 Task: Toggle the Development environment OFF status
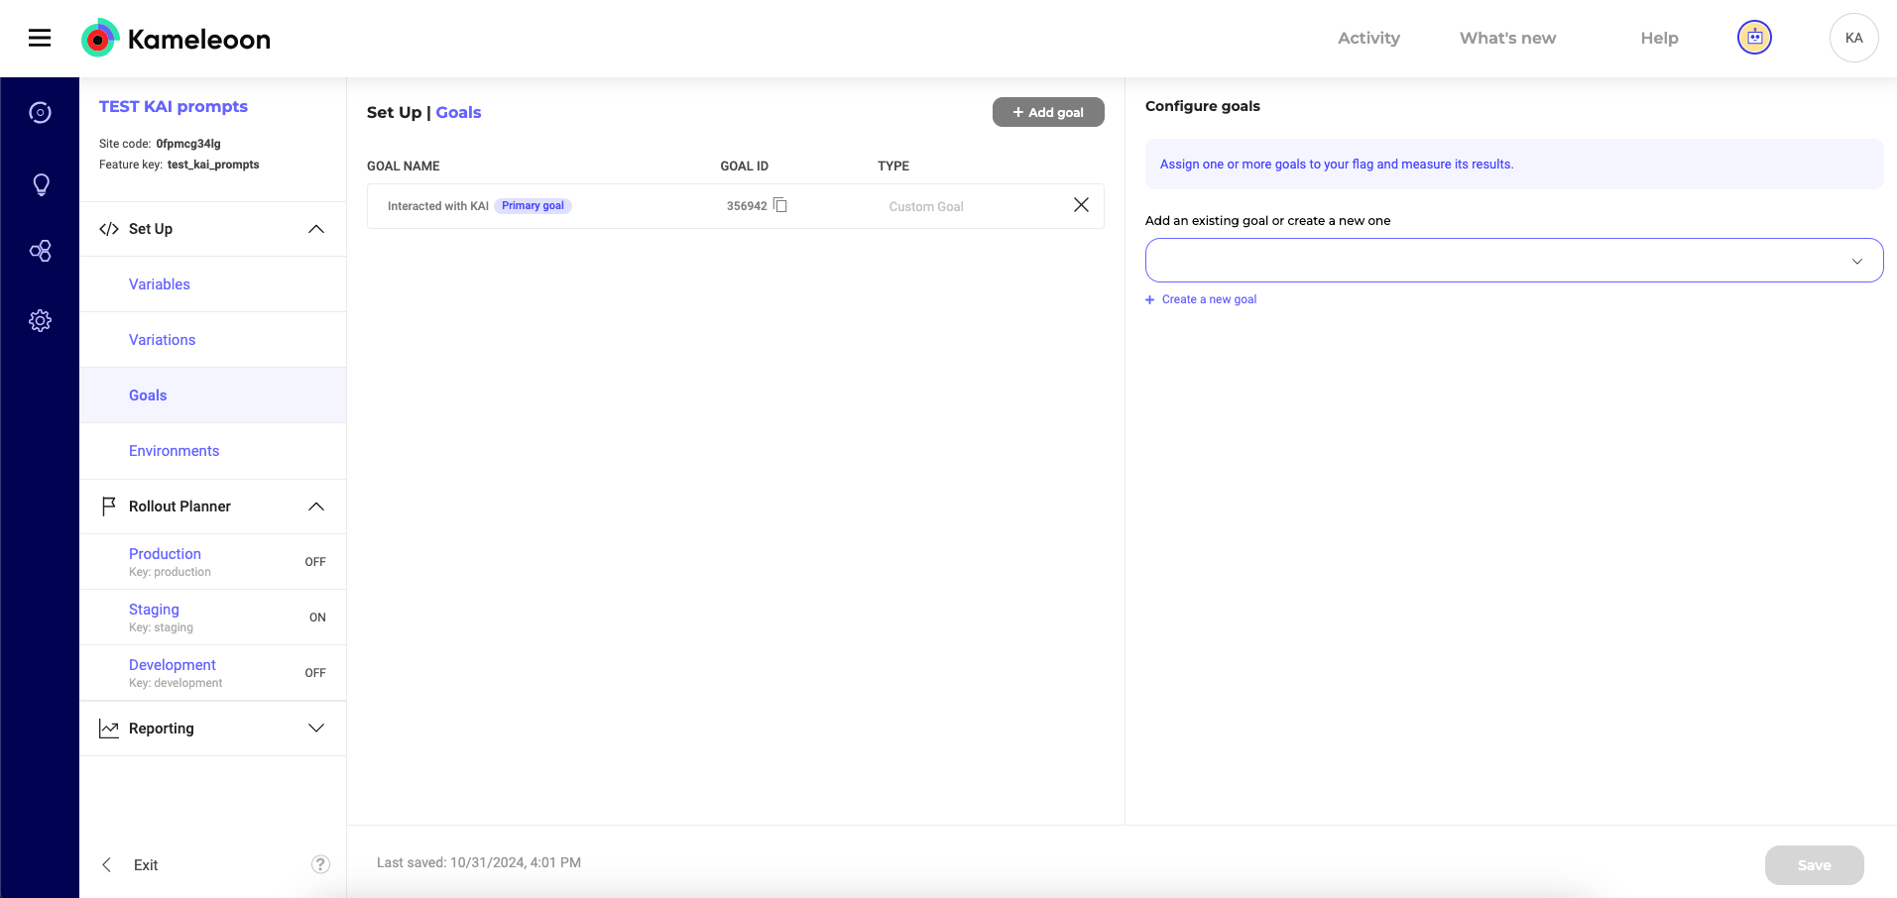[x=315, y=673]
